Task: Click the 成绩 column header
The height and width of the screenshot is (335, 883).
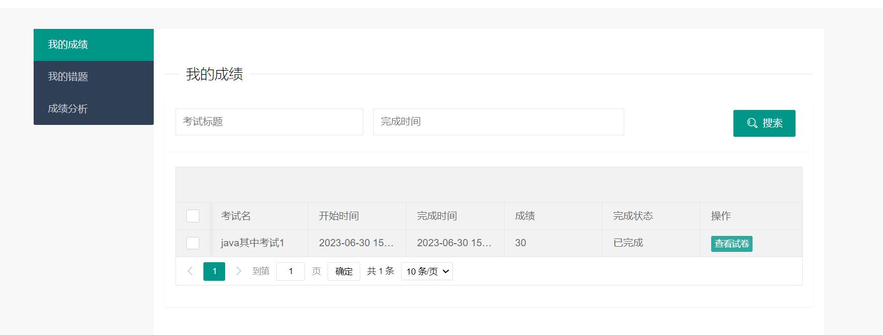Action: [x=553, y=216]
